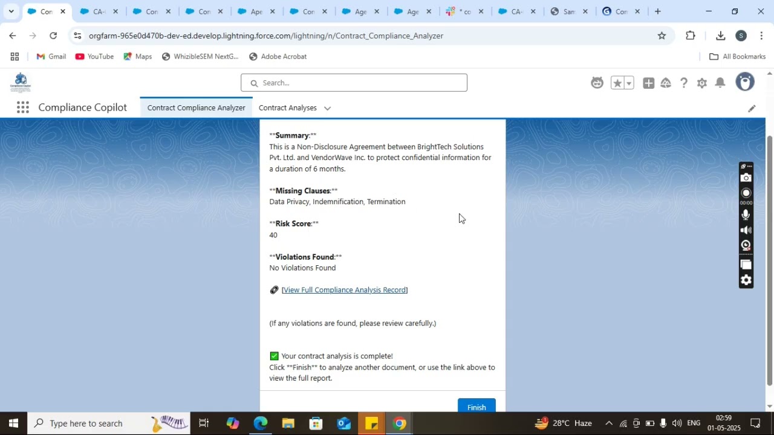Open Chrome Downloads

[x=720, y=36]
